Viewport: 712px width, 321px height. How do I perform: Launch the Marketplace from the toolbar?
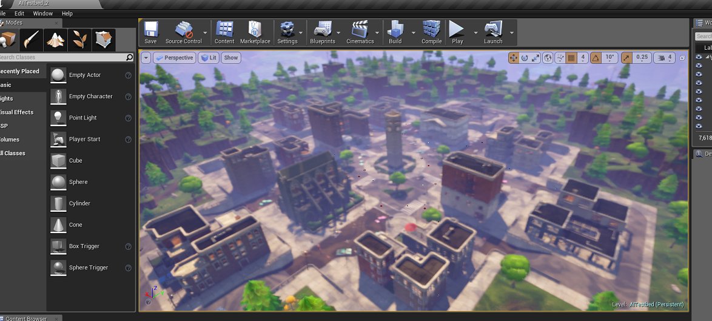click(x=255, y=32)
